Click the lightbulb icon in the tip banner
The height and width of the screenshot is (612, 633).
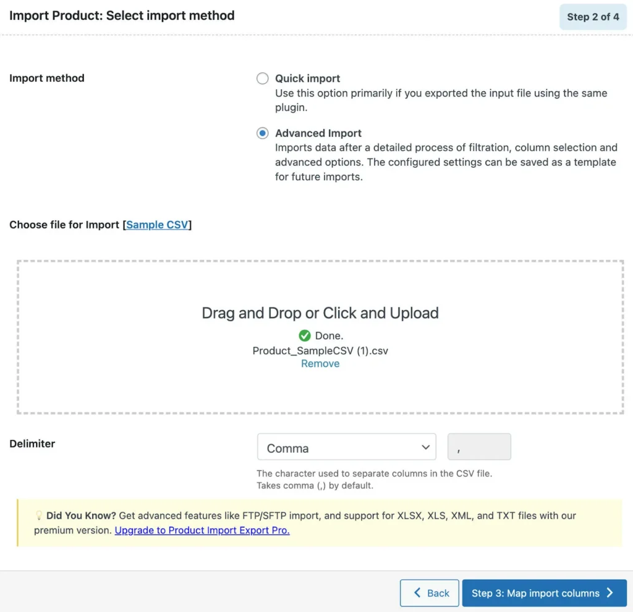(x=38, y=515)
